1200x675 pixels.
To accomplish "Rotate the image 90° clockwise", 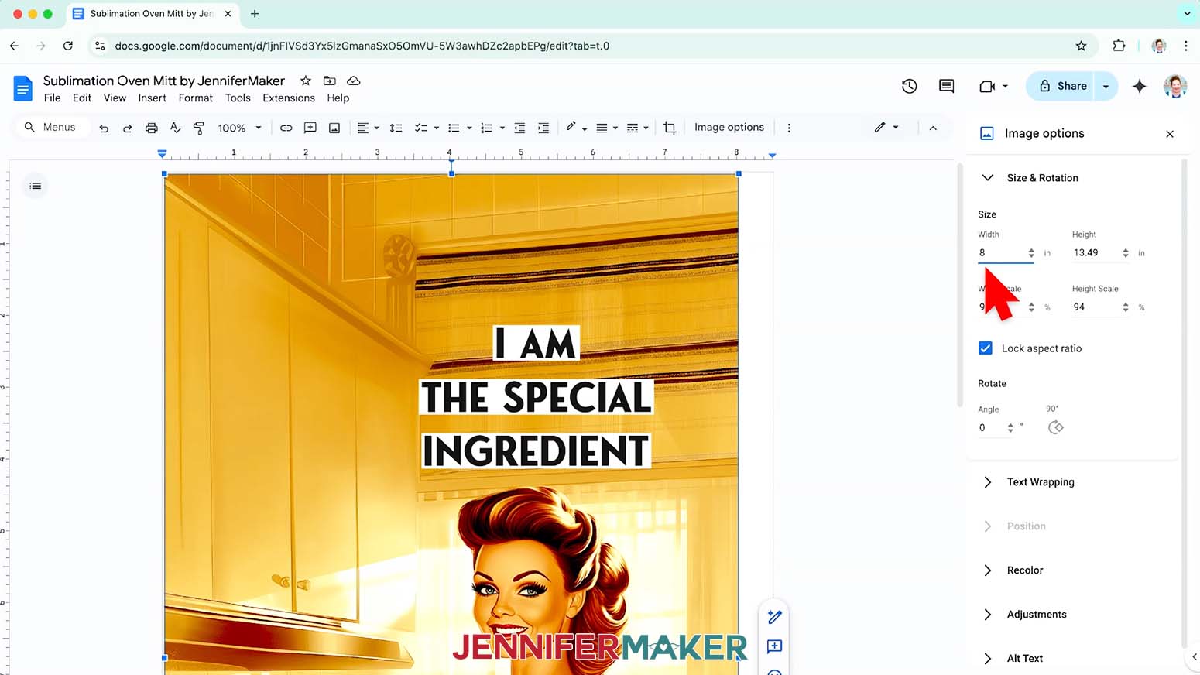I will pos(1055,427).
